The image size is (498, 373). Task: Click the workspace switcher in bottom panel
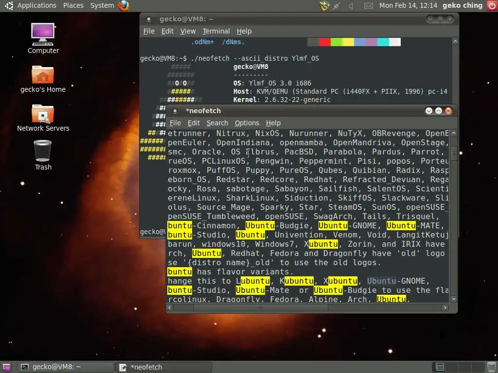pos(458,367)
